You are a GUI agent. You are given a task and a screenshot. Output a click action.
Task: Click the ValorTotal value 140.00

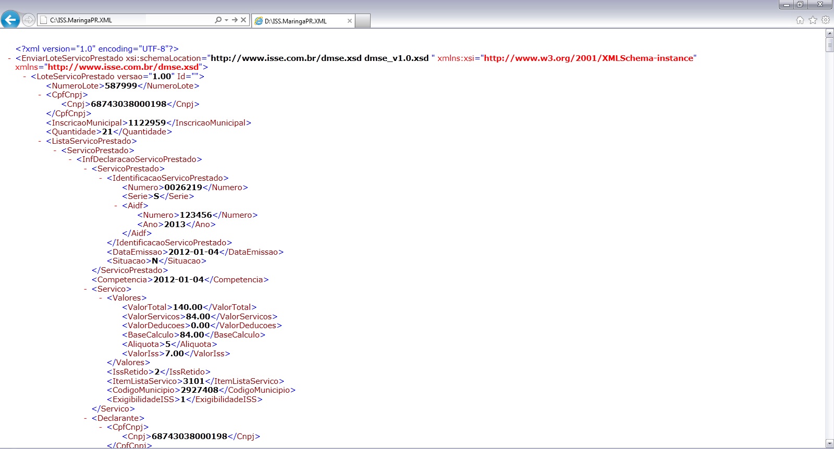point(188,307)
